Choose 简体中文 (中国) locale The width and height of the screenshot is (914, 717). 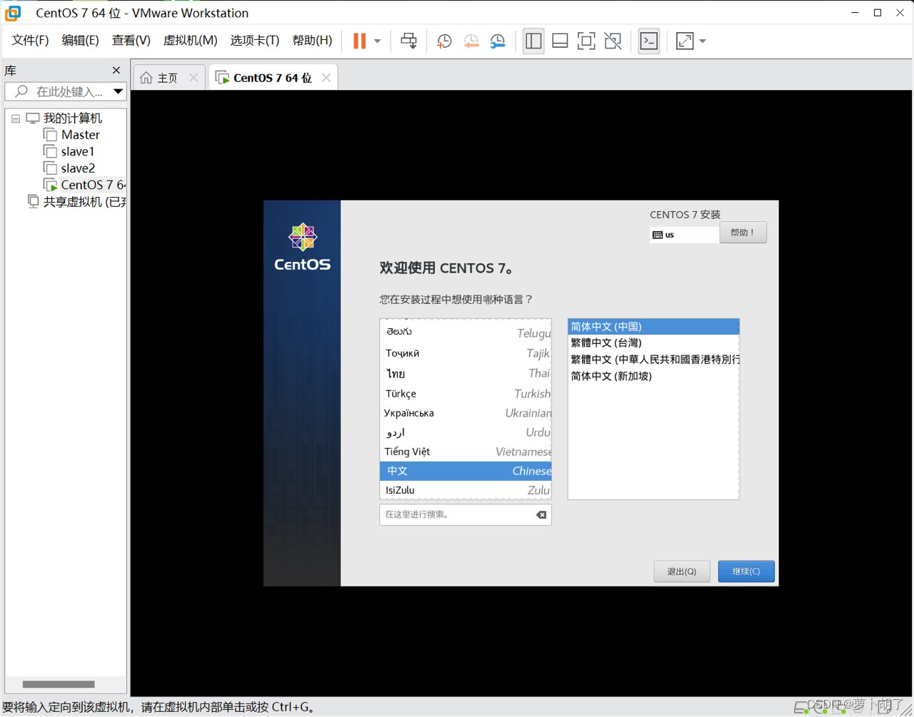[653, 327]
